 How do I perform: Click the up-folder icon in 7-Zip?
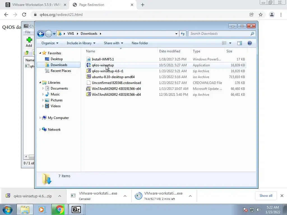(x=27, y=53)
